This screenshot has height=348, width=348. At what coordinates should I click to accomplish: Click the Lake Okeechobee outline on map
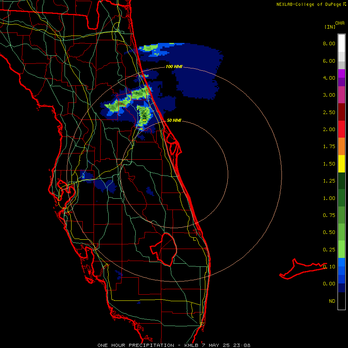pos(164,249)
